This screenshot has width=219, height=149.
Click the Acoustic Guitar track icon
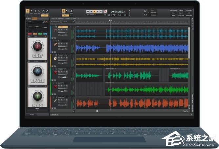55,58
